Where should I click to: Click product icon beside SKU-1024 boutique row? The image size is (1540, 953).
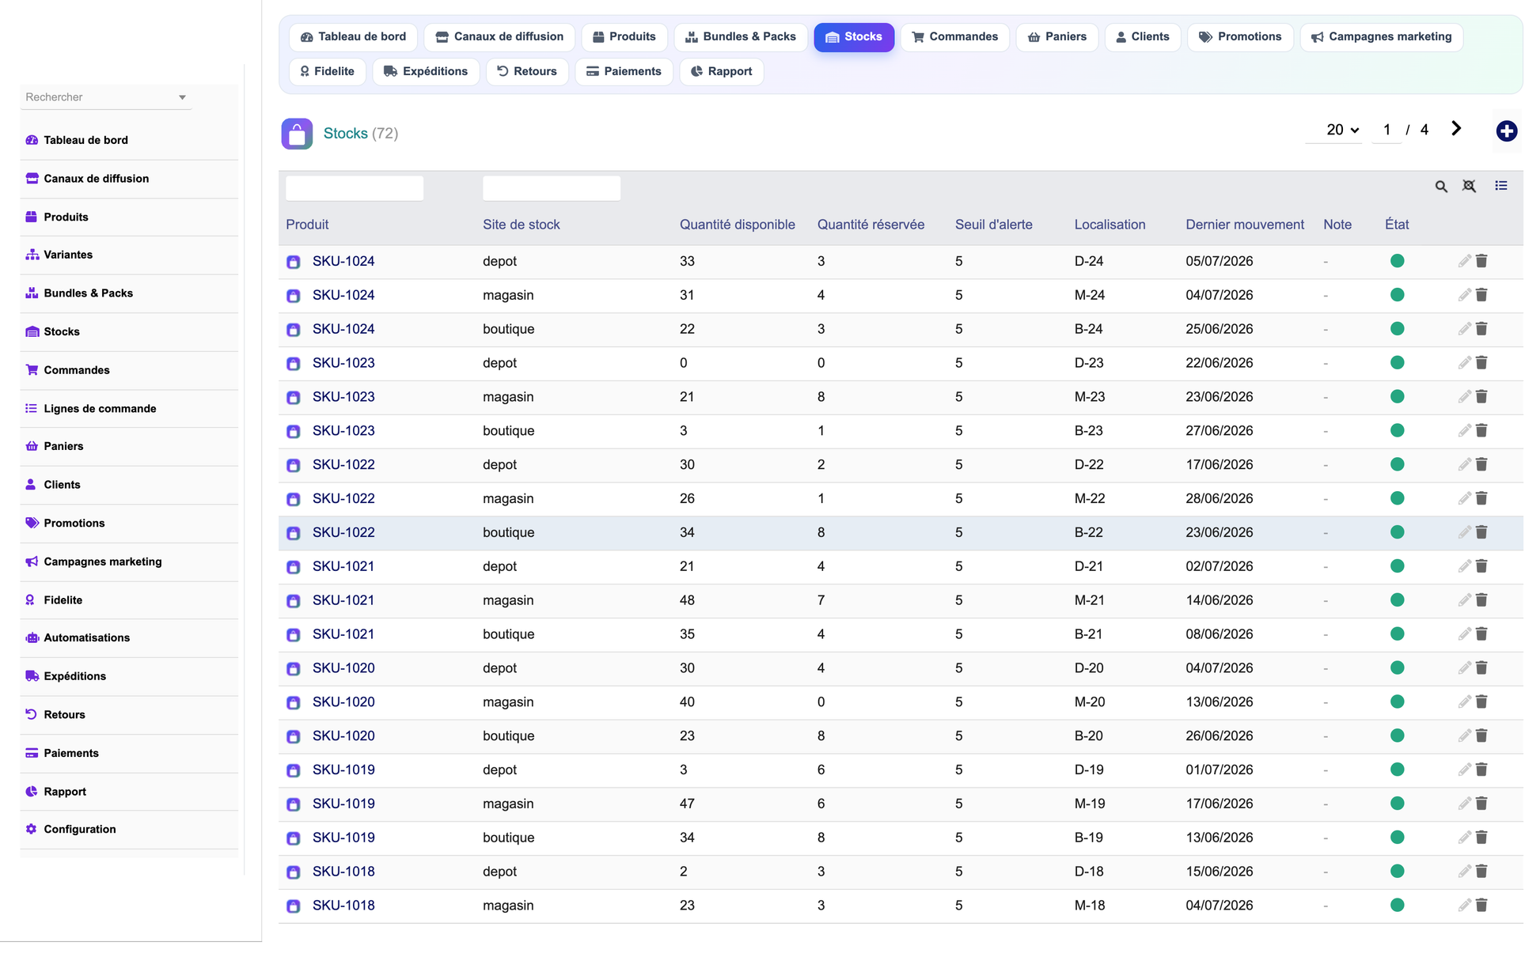(x=294, y=330)
